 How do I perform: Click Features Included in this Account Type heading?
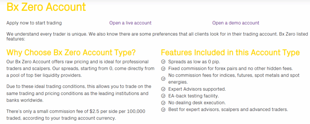click(230, 52)
